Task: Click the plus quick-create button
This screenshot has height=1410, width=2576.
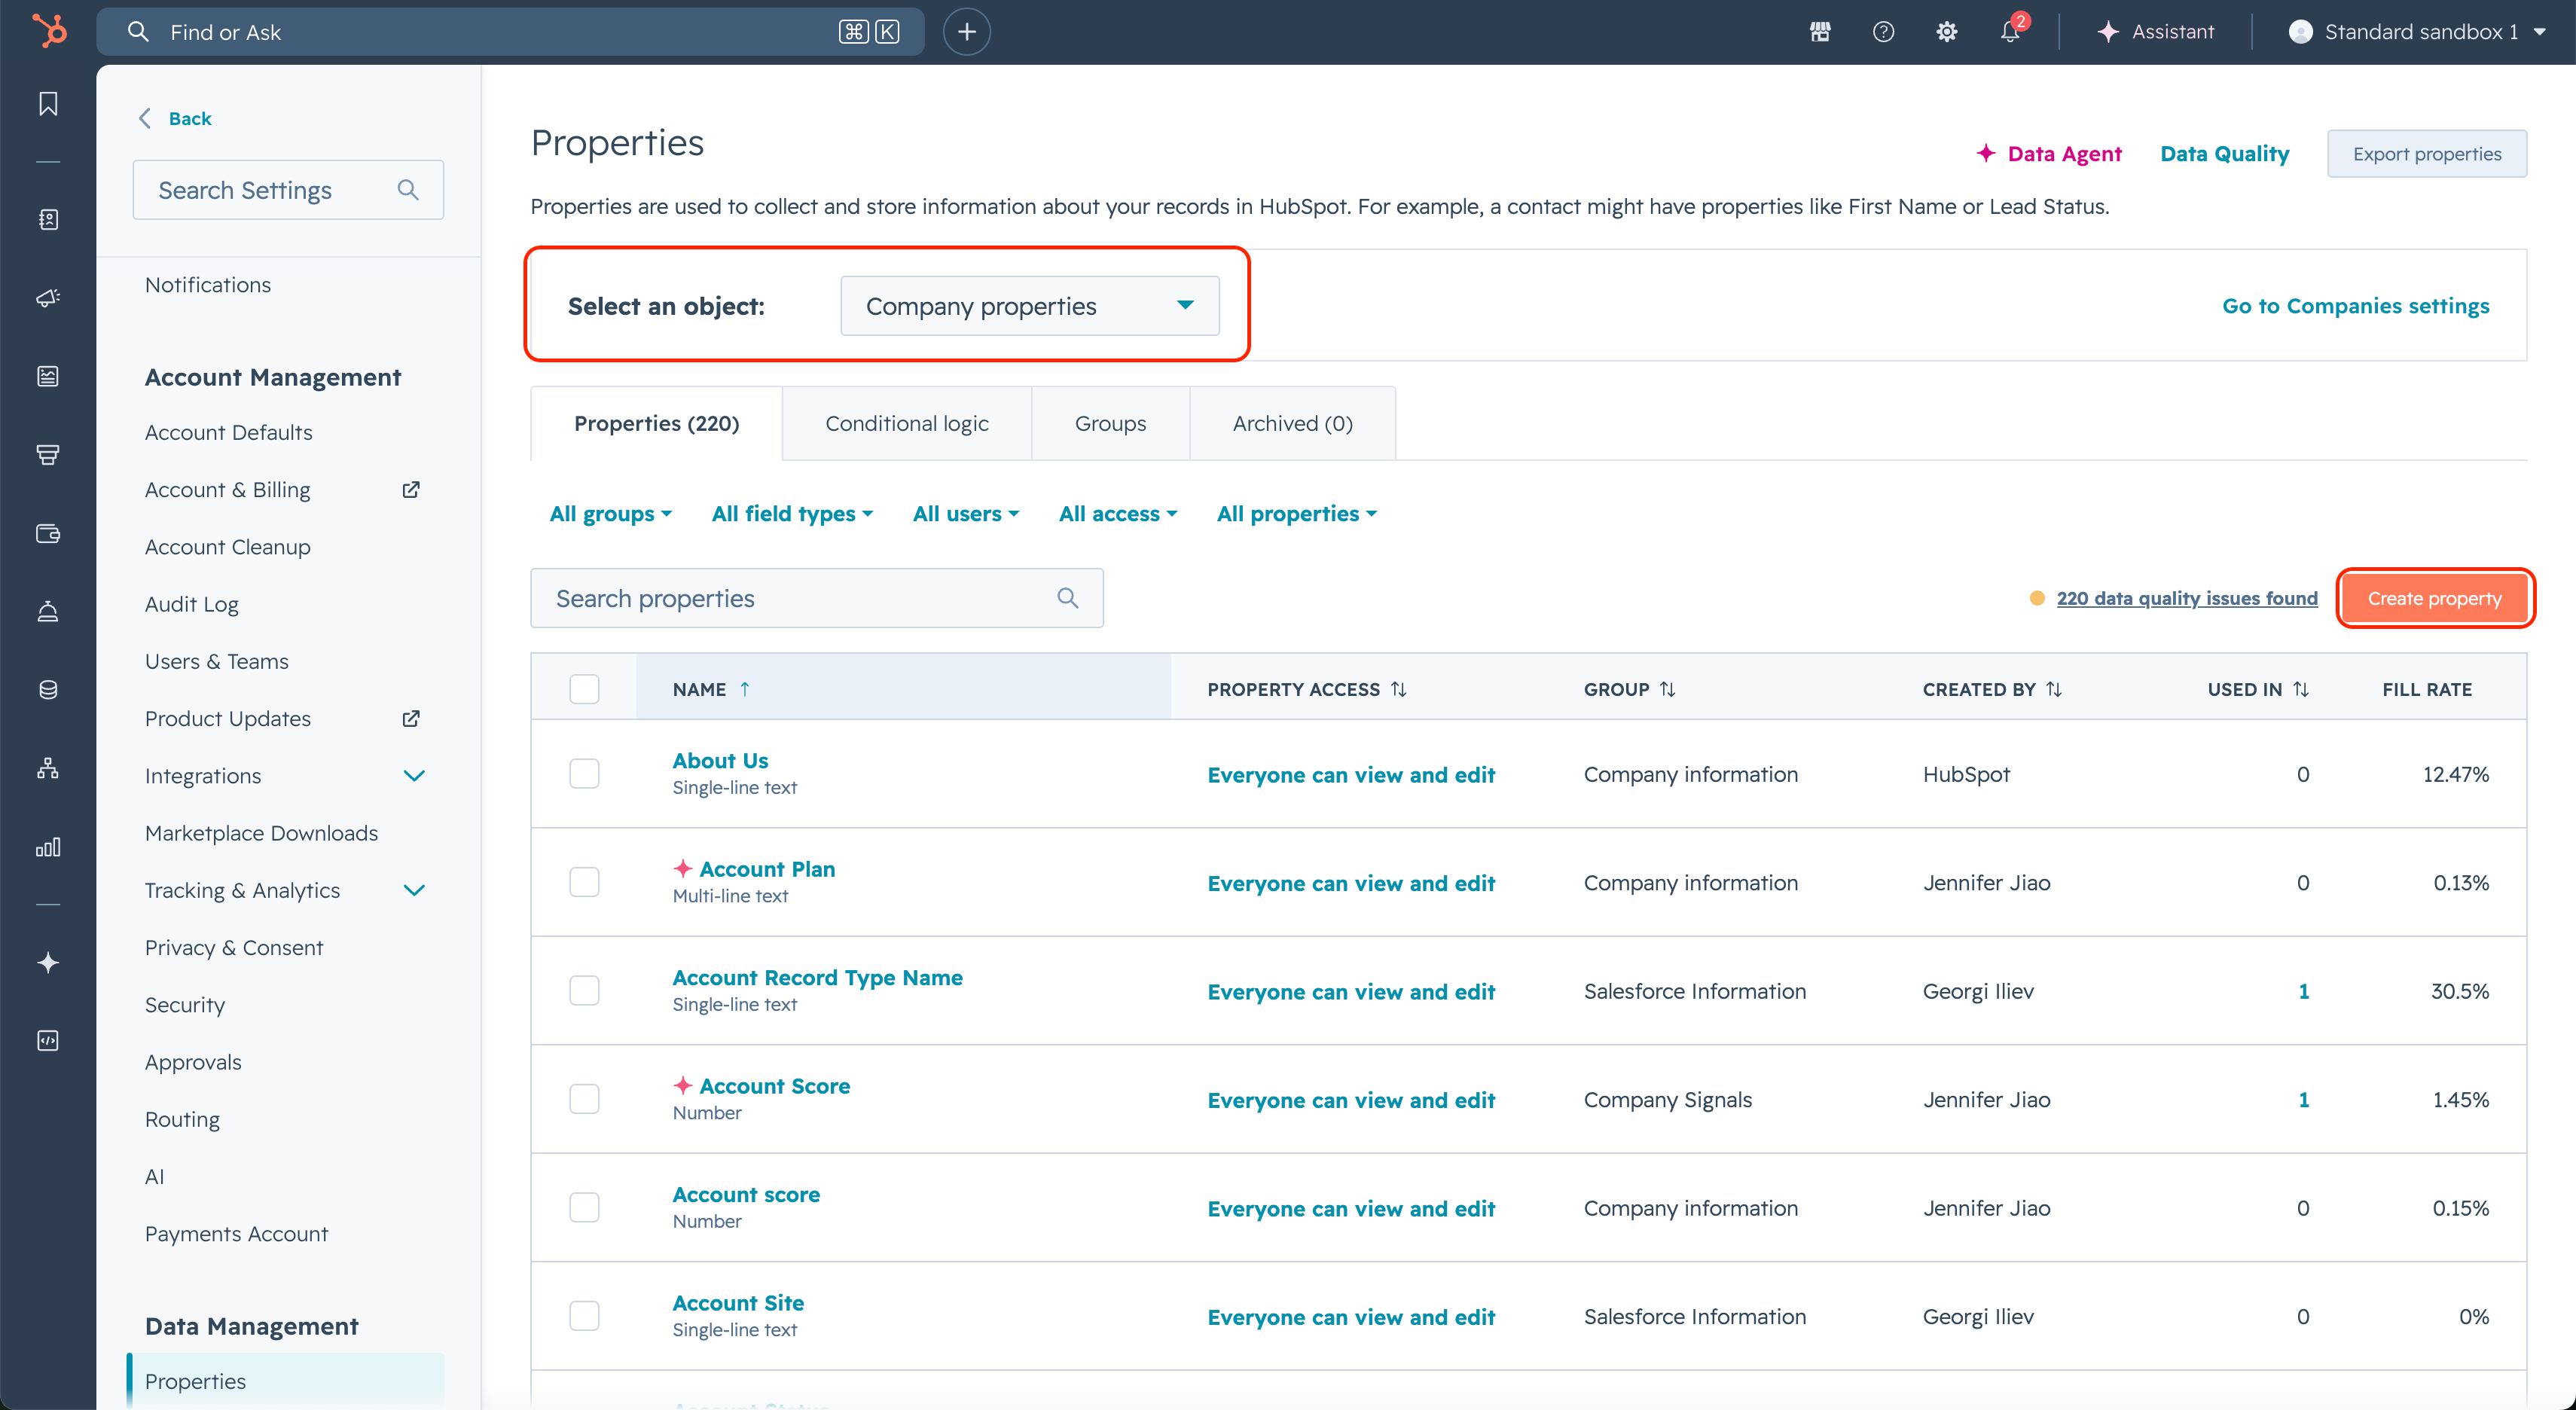Action: point(966,32)
